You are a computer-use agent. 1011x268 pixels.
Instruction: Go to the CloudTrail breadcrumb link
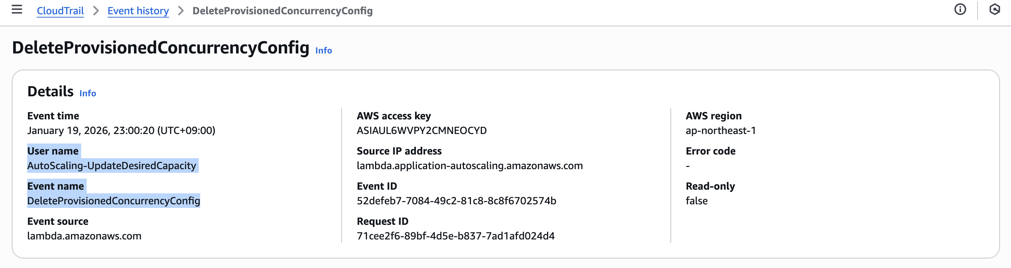[60, 11]
